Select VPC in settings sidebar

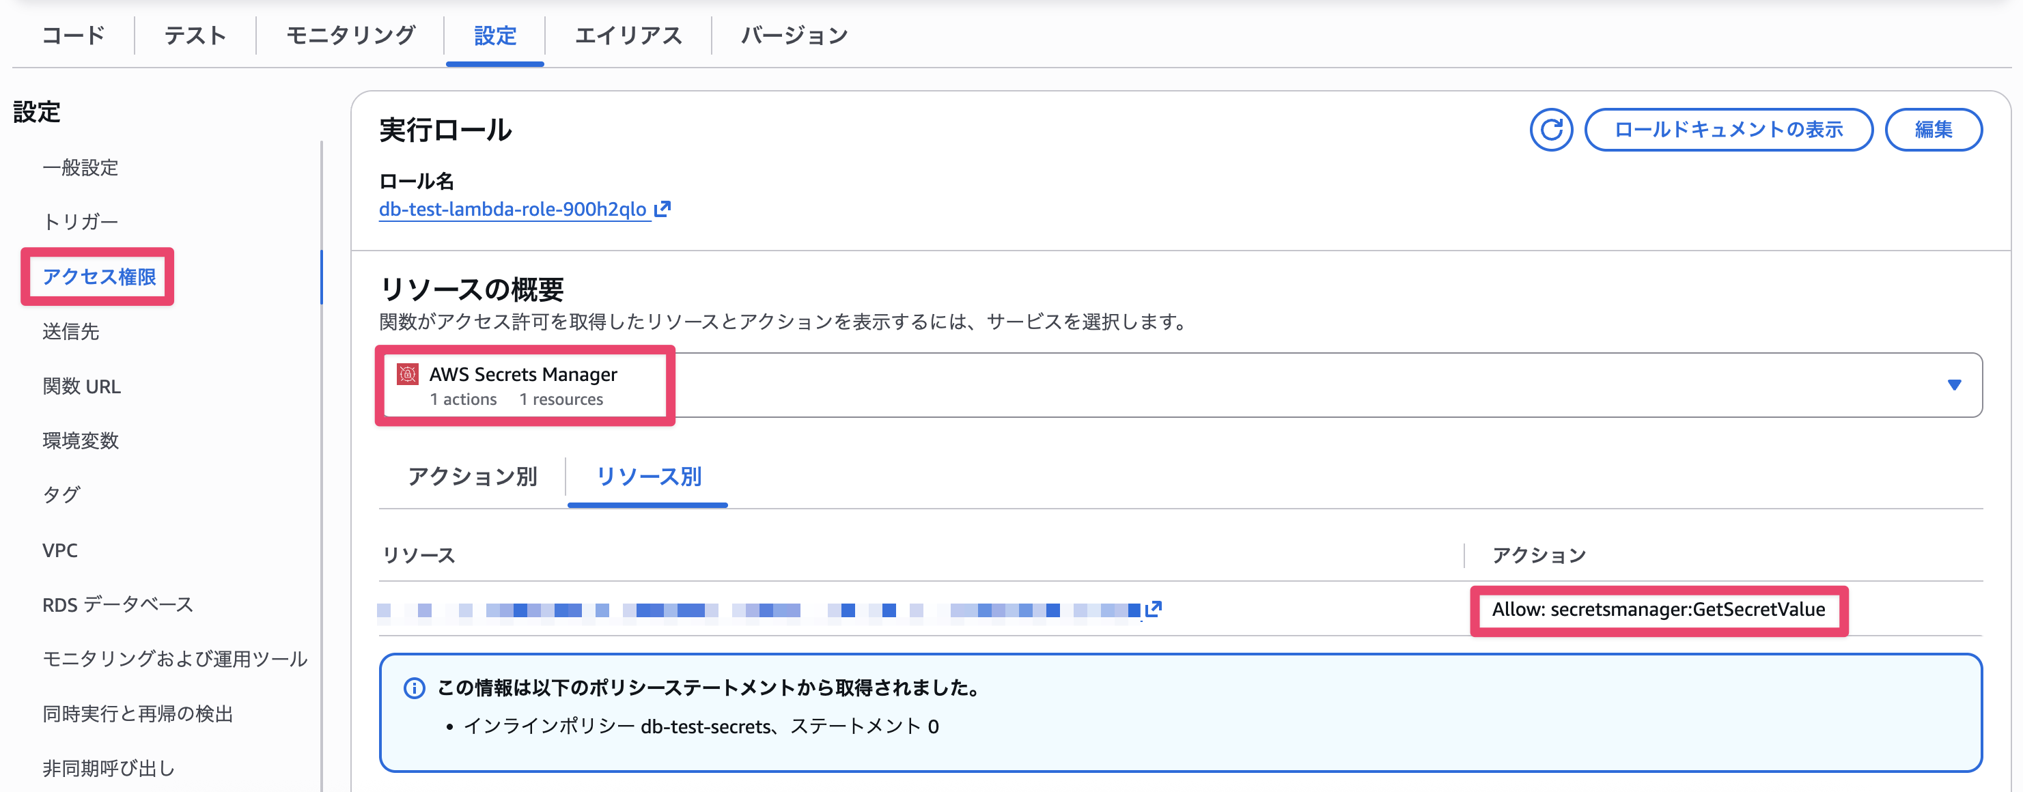[59, 550]
